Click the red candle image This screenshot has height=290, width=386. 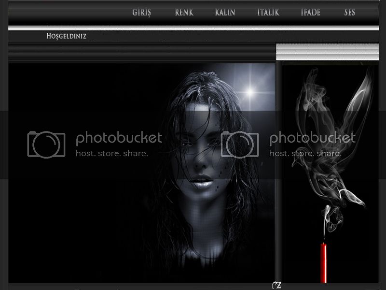click(323, 262)
